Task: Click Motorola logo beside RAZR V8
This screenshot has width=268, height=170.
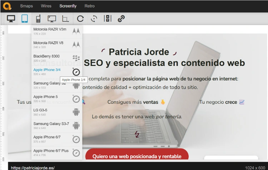Action: click(x=76, y=45)
